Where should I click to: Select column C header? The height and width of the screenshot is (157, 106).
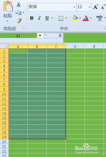(x=56, y=47)
